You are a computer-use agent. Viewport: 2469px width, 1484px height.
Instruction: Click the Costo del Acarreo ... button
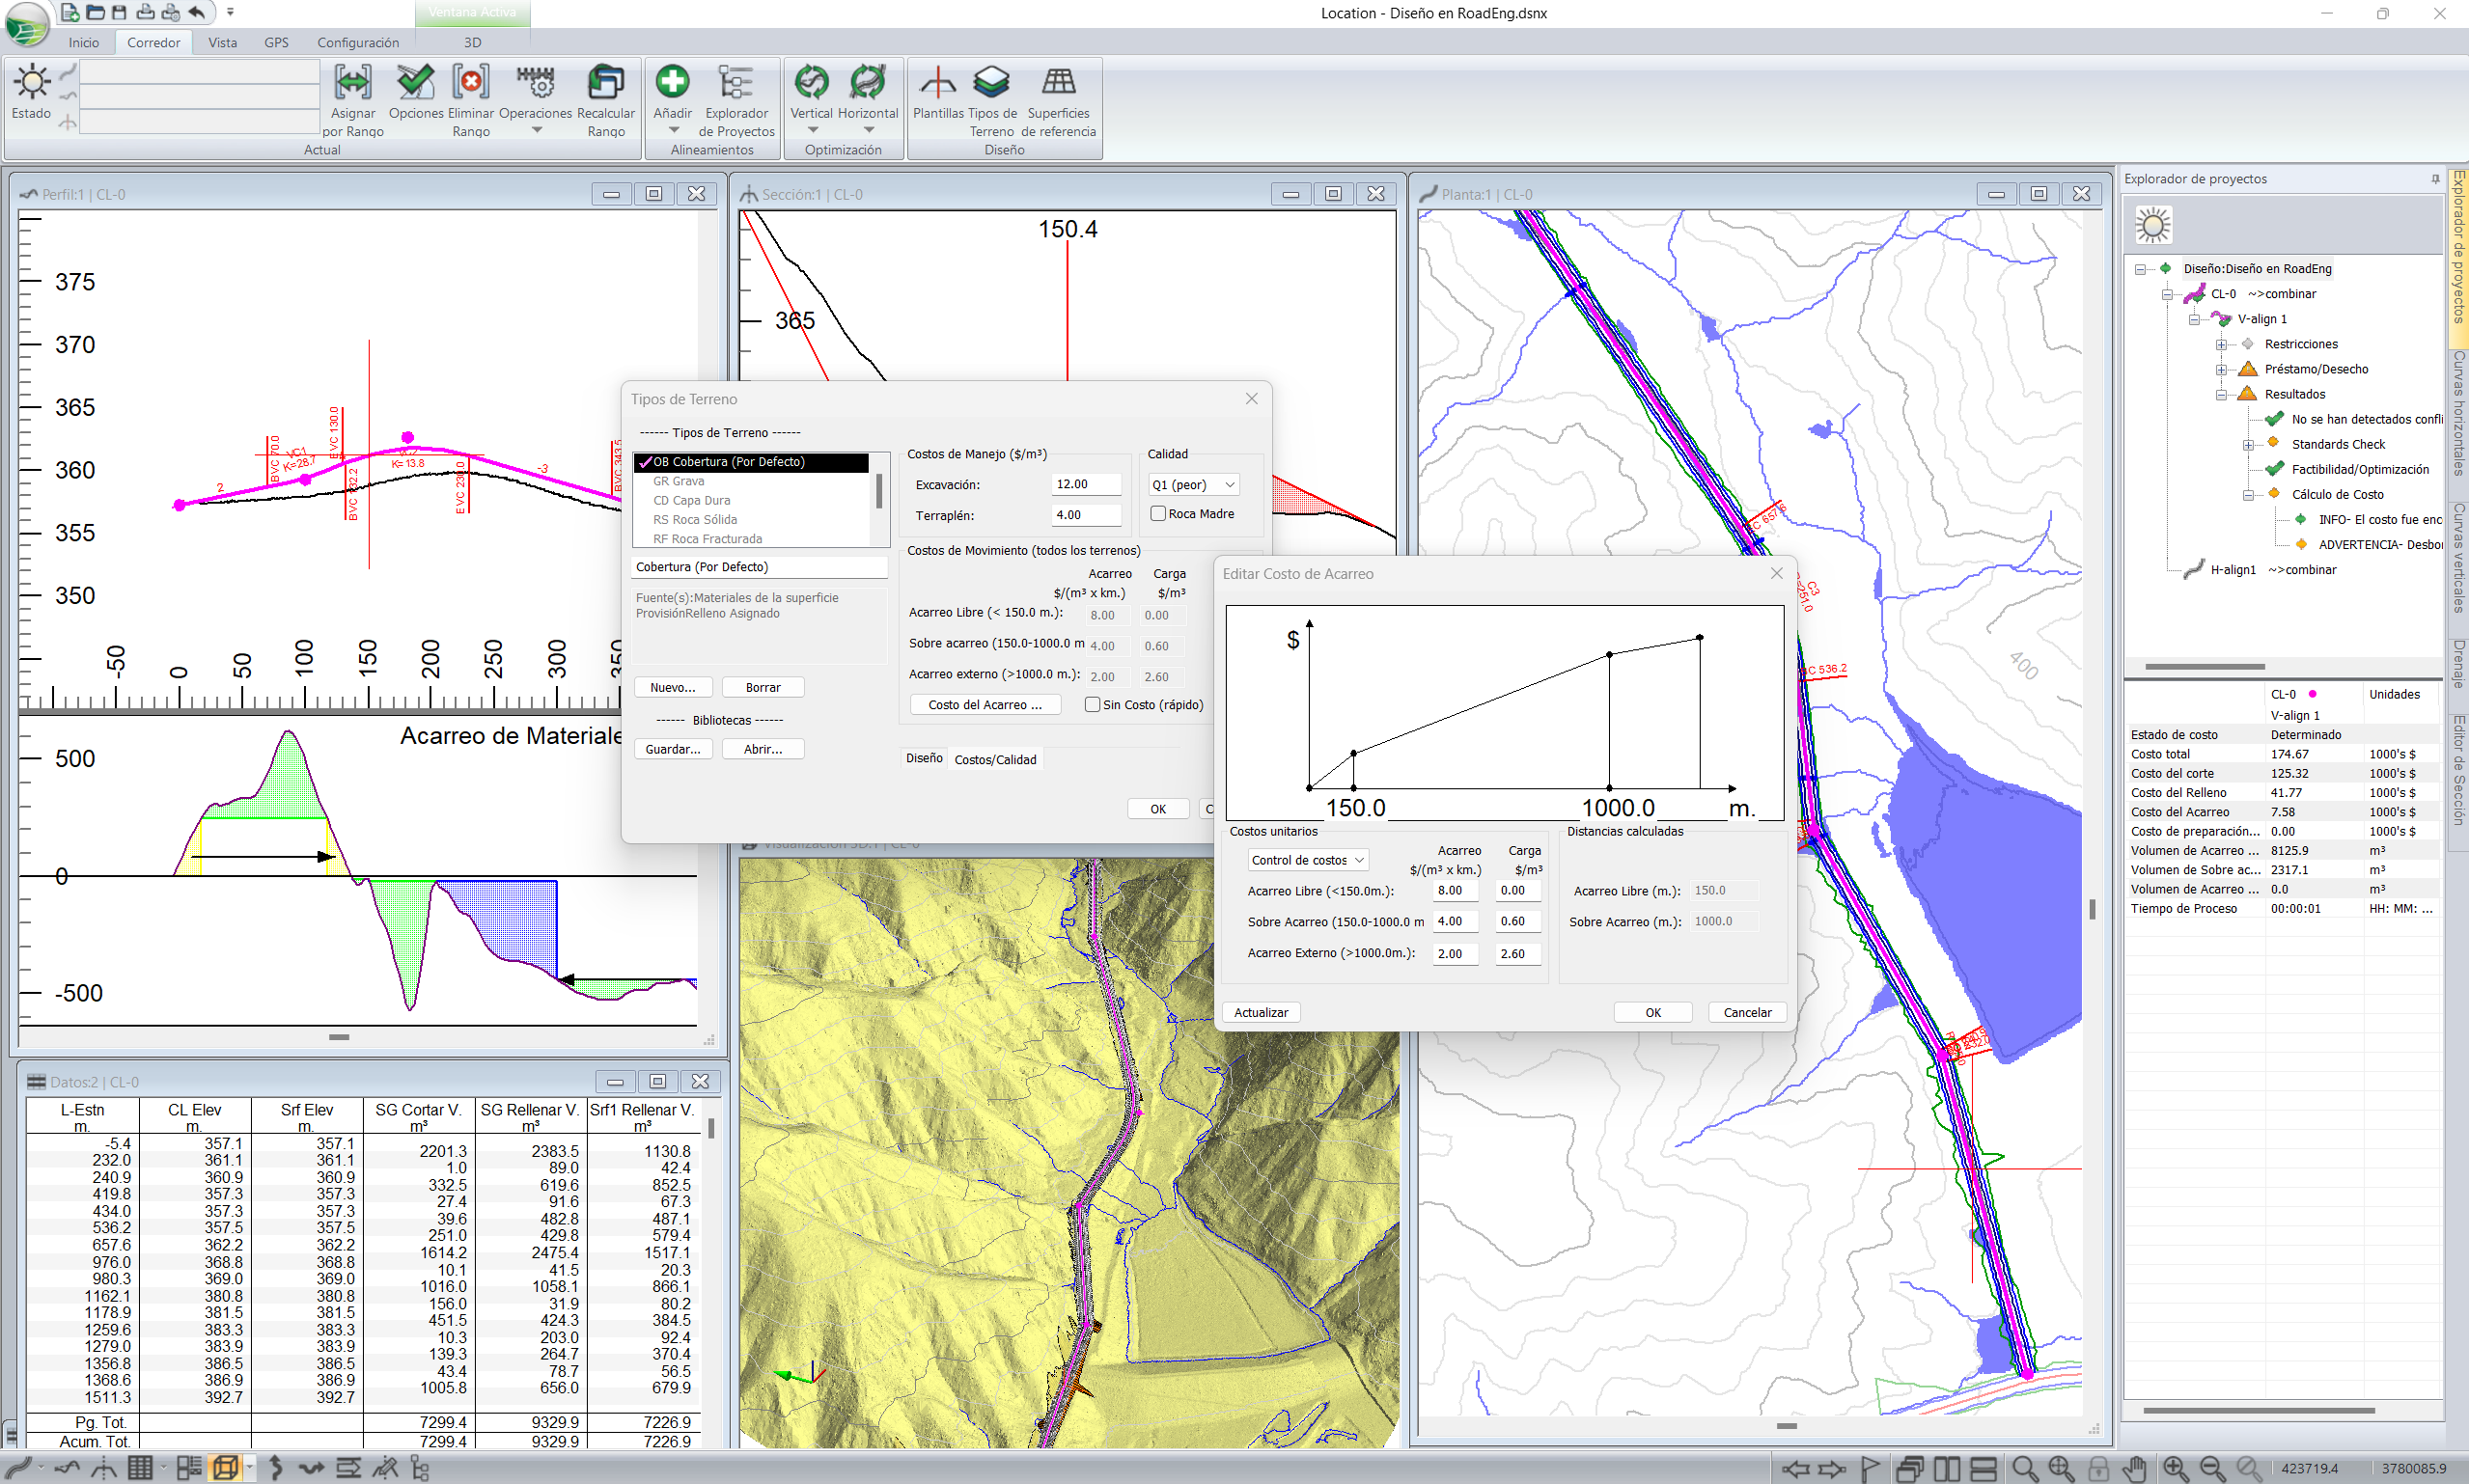tap(985, 705)
